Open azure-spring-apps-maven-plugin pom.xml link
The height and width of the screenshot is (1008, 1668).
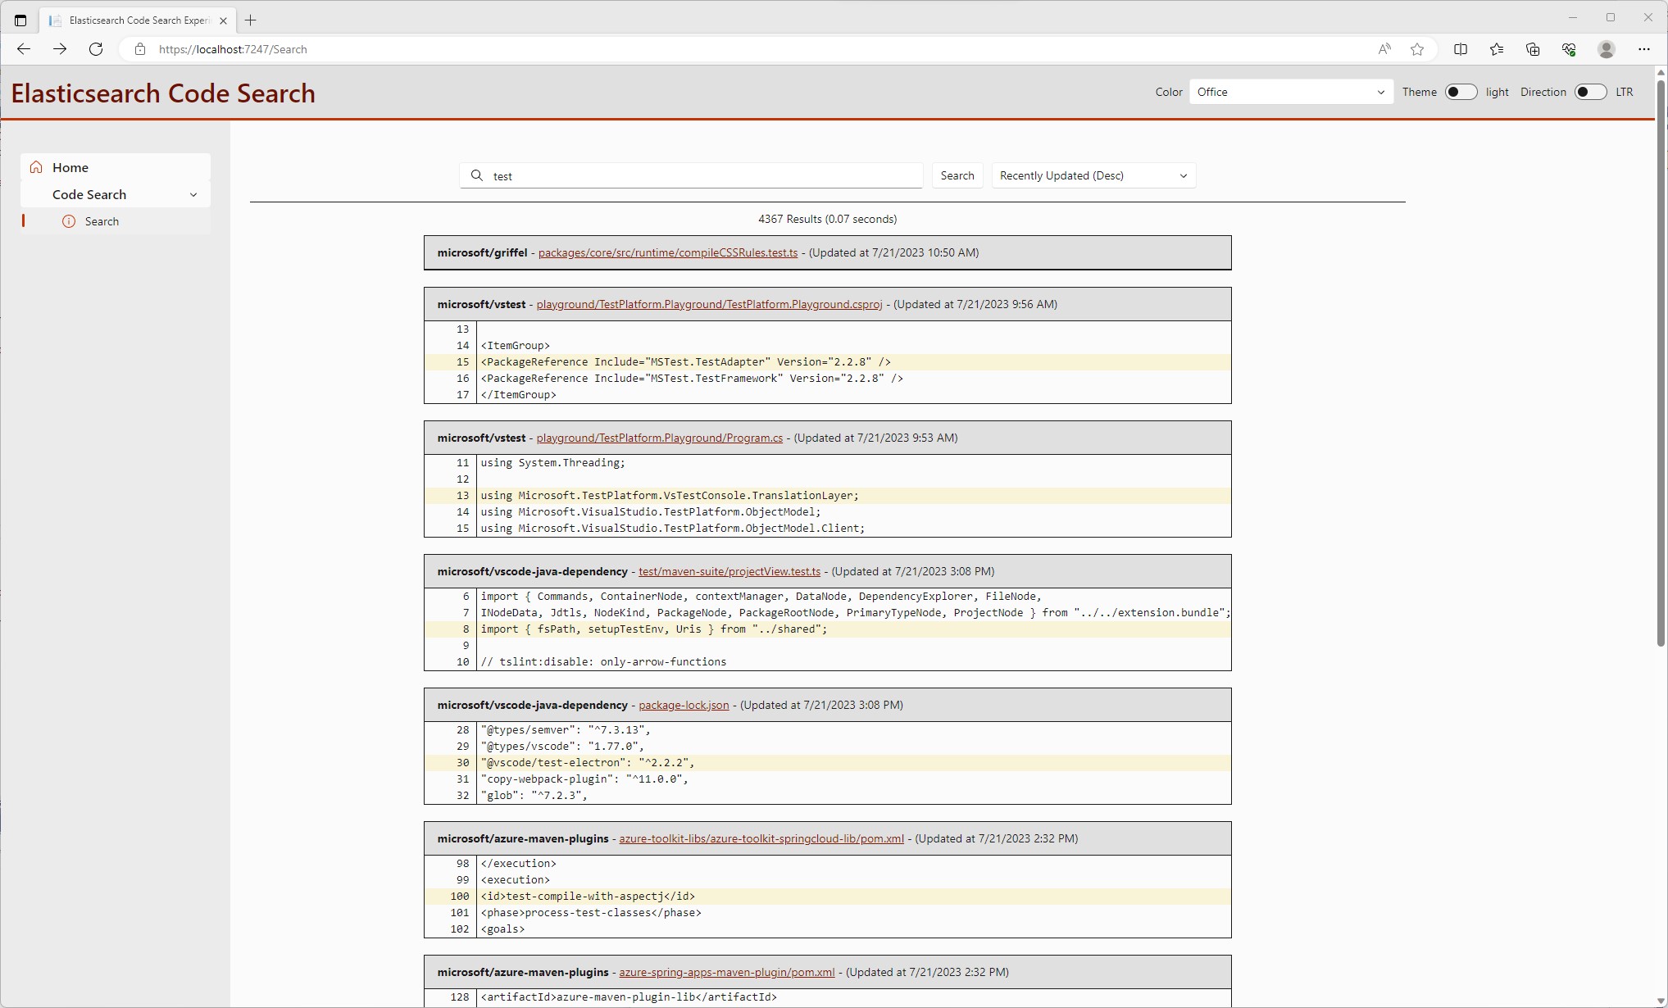(726, 972)
